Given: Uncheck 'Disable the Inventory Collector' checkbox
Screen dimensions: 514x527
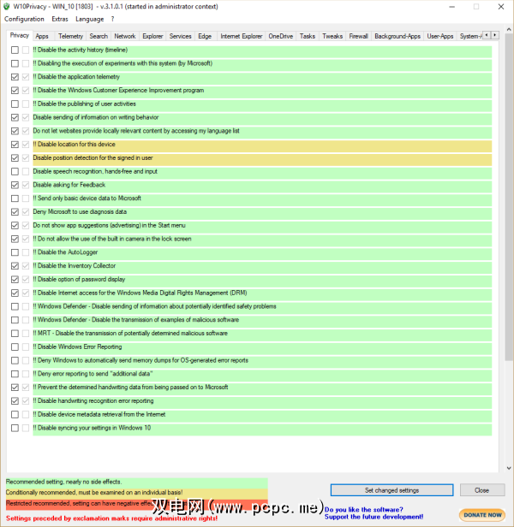Looking at the screenshot, I should point(15,266).
